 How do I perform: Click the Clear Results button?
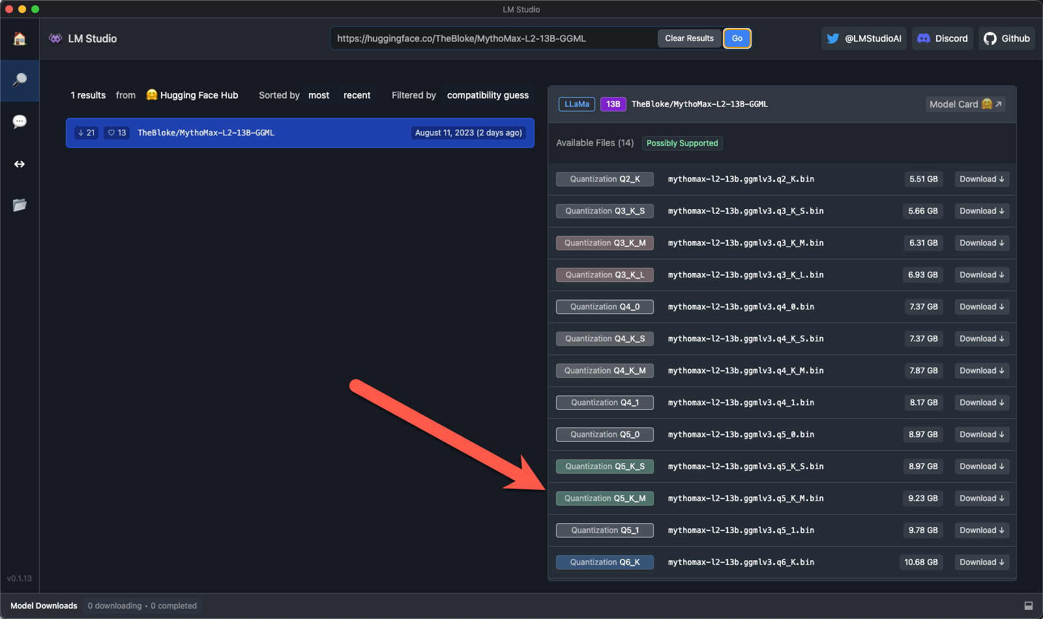tap(689, 38)
